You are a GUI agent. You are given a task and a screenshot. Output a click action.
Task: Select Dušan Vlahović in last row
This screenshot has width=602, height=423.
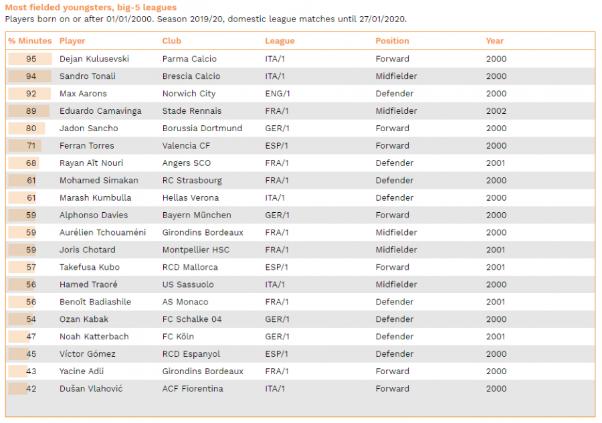[91, 388]
